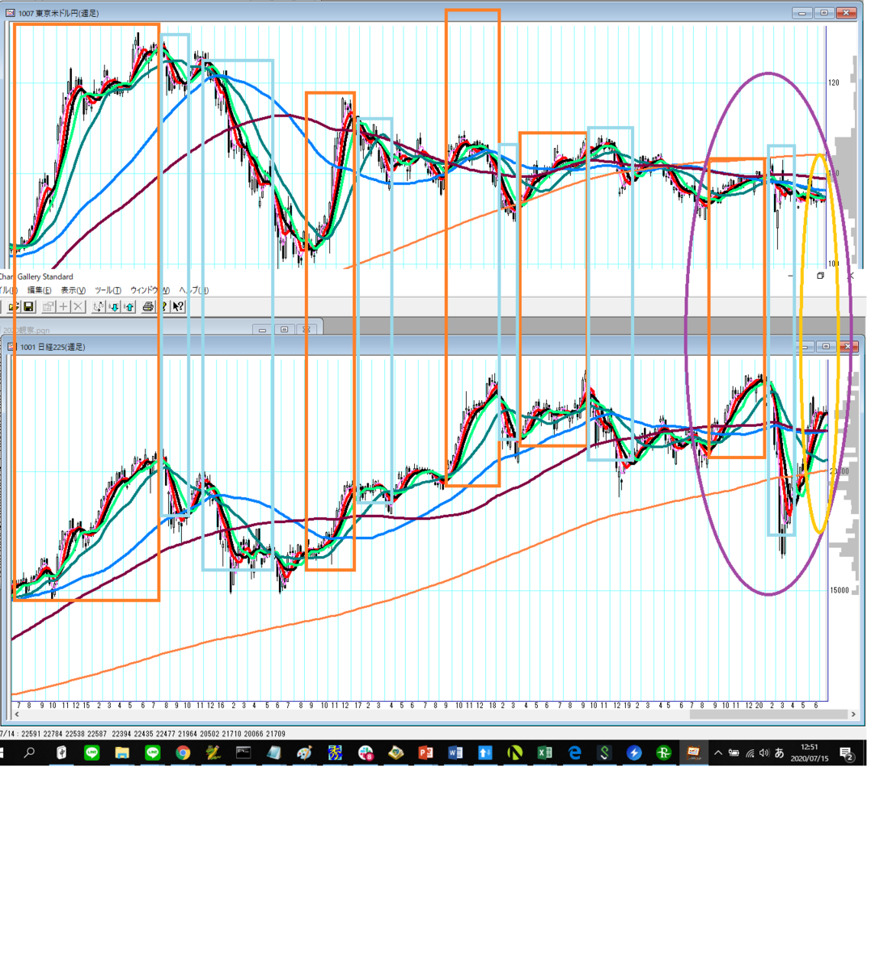The image size is (884, 970).
Task: Open PowerPoint from the taskbar
Action: (425, 753)
